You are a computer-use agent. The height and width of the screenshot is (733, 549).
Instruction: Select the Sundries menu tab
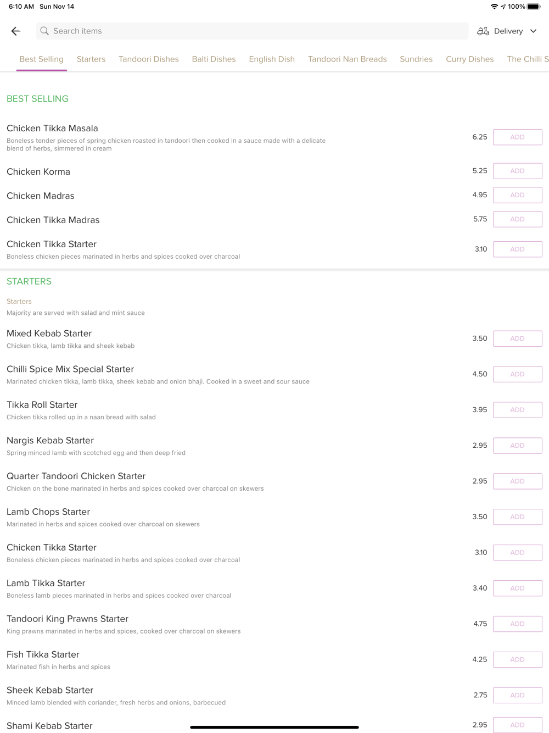click(416, 59)
